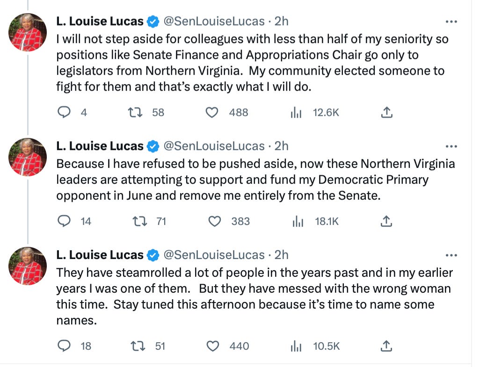
Task: Like the second tweet with 383 likes
Action: click(x=215, y=221)
